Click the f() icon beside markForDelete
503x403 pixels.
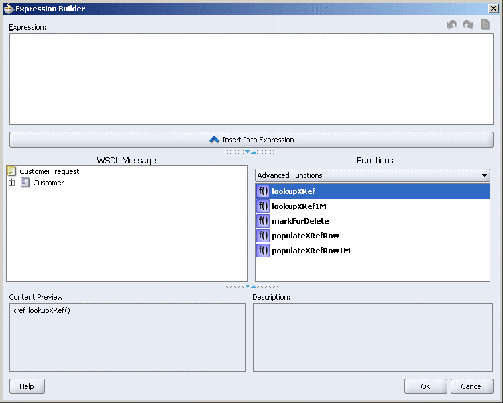[263, 221]
